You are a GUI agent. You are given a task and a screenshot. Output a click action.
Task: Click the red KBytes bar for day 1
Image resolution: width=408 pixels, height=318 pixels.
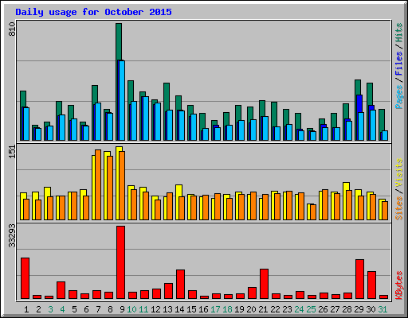[x=25, y=278]
